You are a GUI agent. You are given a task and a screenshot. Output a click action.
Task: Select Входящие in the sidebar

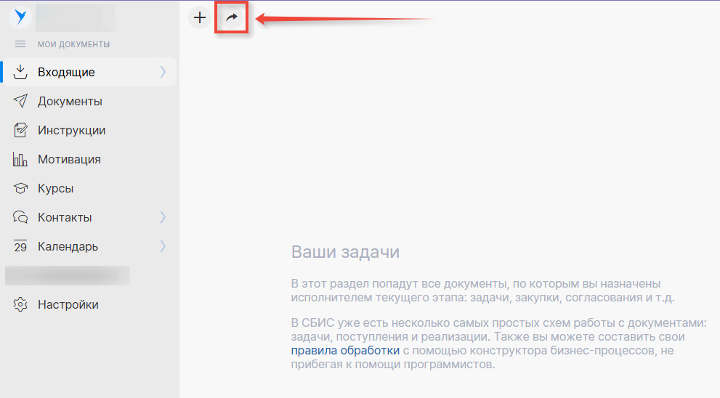66,72
